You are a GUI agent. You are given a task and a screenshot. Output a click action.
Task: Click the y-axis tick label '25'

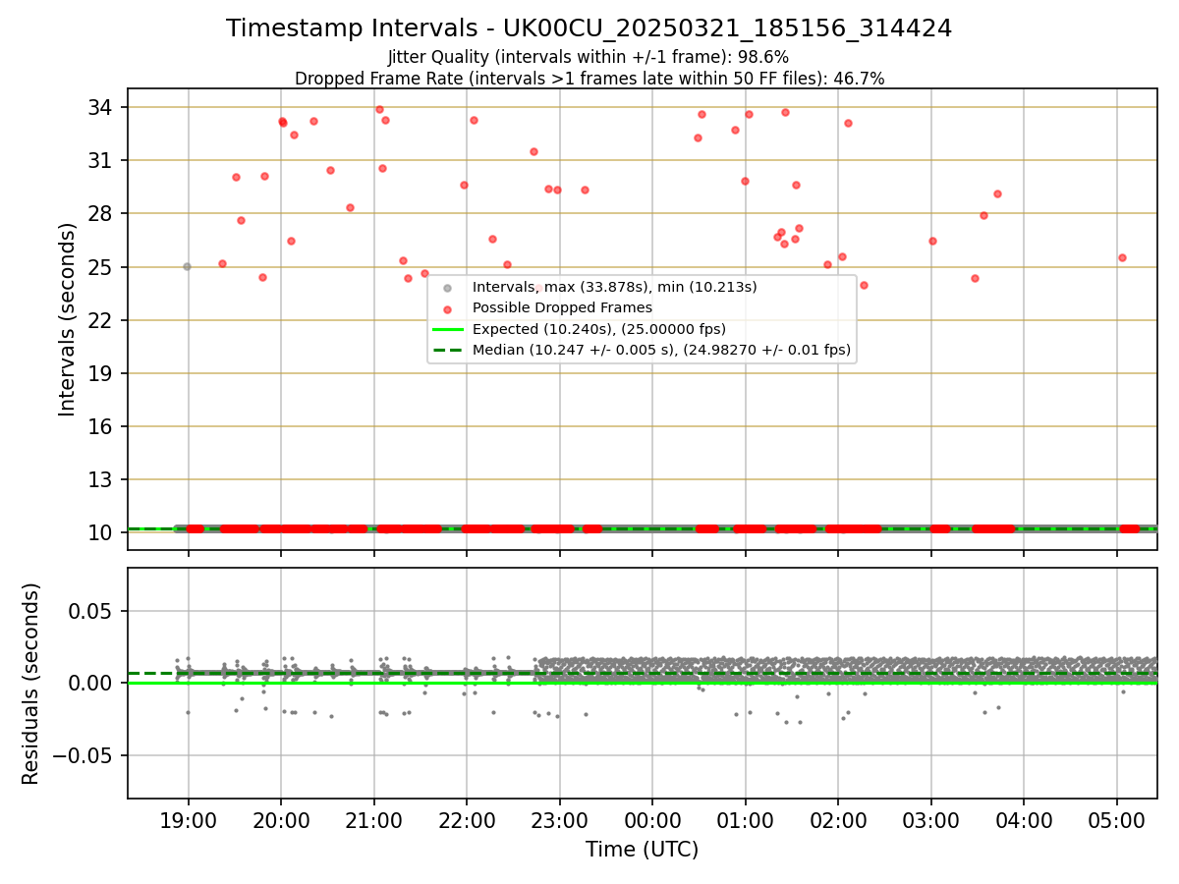point(100,267)
